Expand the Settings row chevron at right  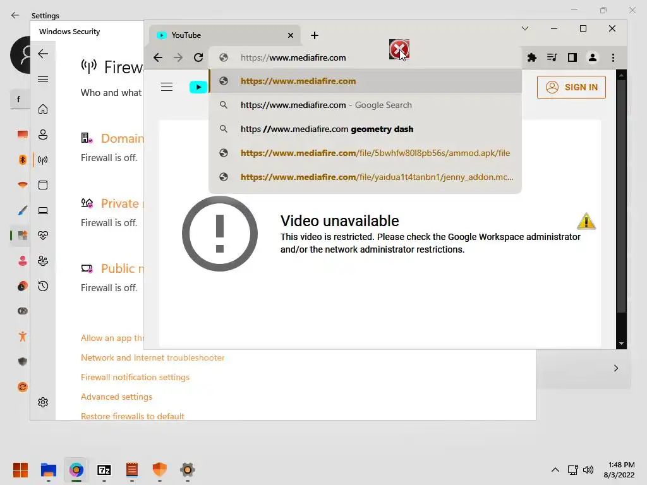[615, 368]
